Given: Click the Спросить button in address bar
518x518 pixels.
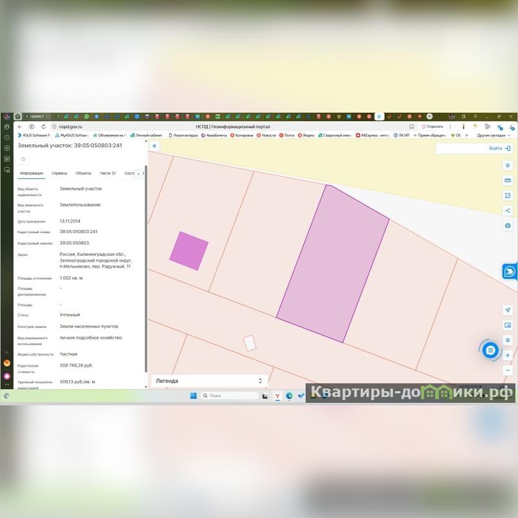Looking at the screenshot, I should coord(433,126).
